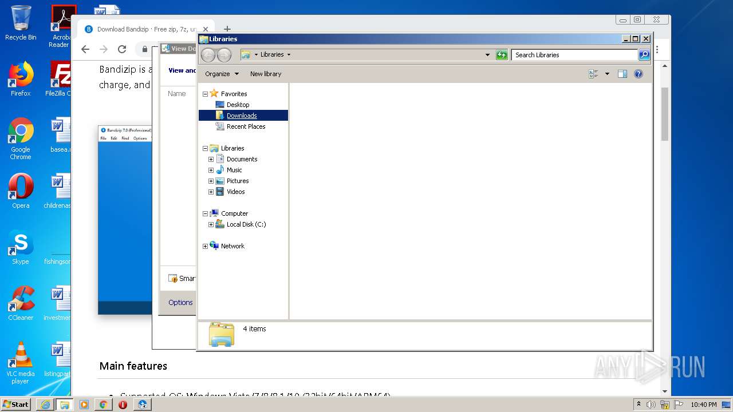Viewport: 733px width, 412px height.
Task: Click the refresh button in Explorer address bar
Action: (x=502, y=55)
